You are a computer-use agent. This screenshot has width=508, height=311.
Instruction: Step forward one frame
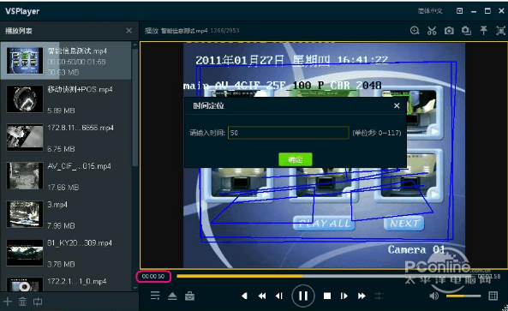coord(344,296)
